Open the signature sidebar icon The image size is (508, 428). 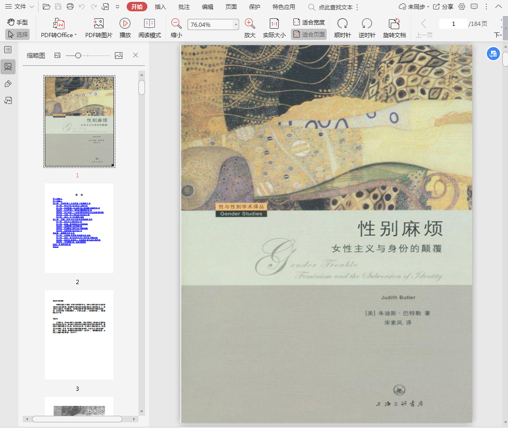click(x=8, y=101)
